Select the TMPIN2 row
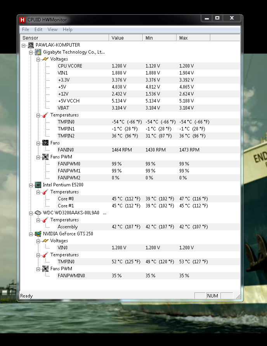 pyautogui.click(x=148, y=136)
